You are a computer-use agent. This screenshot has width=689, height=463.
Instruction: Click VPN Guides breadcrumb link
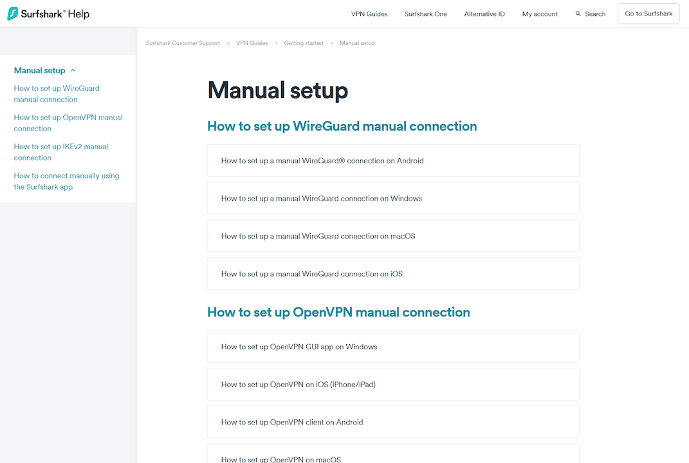252,43
